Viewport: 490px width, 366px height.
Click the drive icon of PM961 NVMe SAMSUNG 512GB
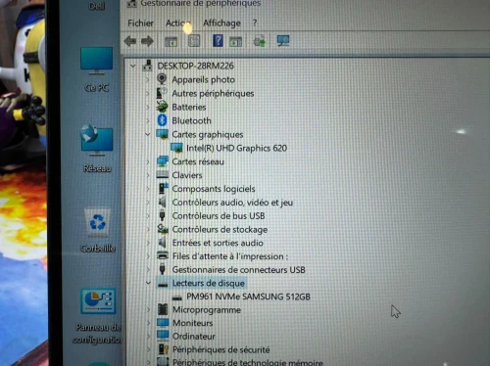coord(176,297)
